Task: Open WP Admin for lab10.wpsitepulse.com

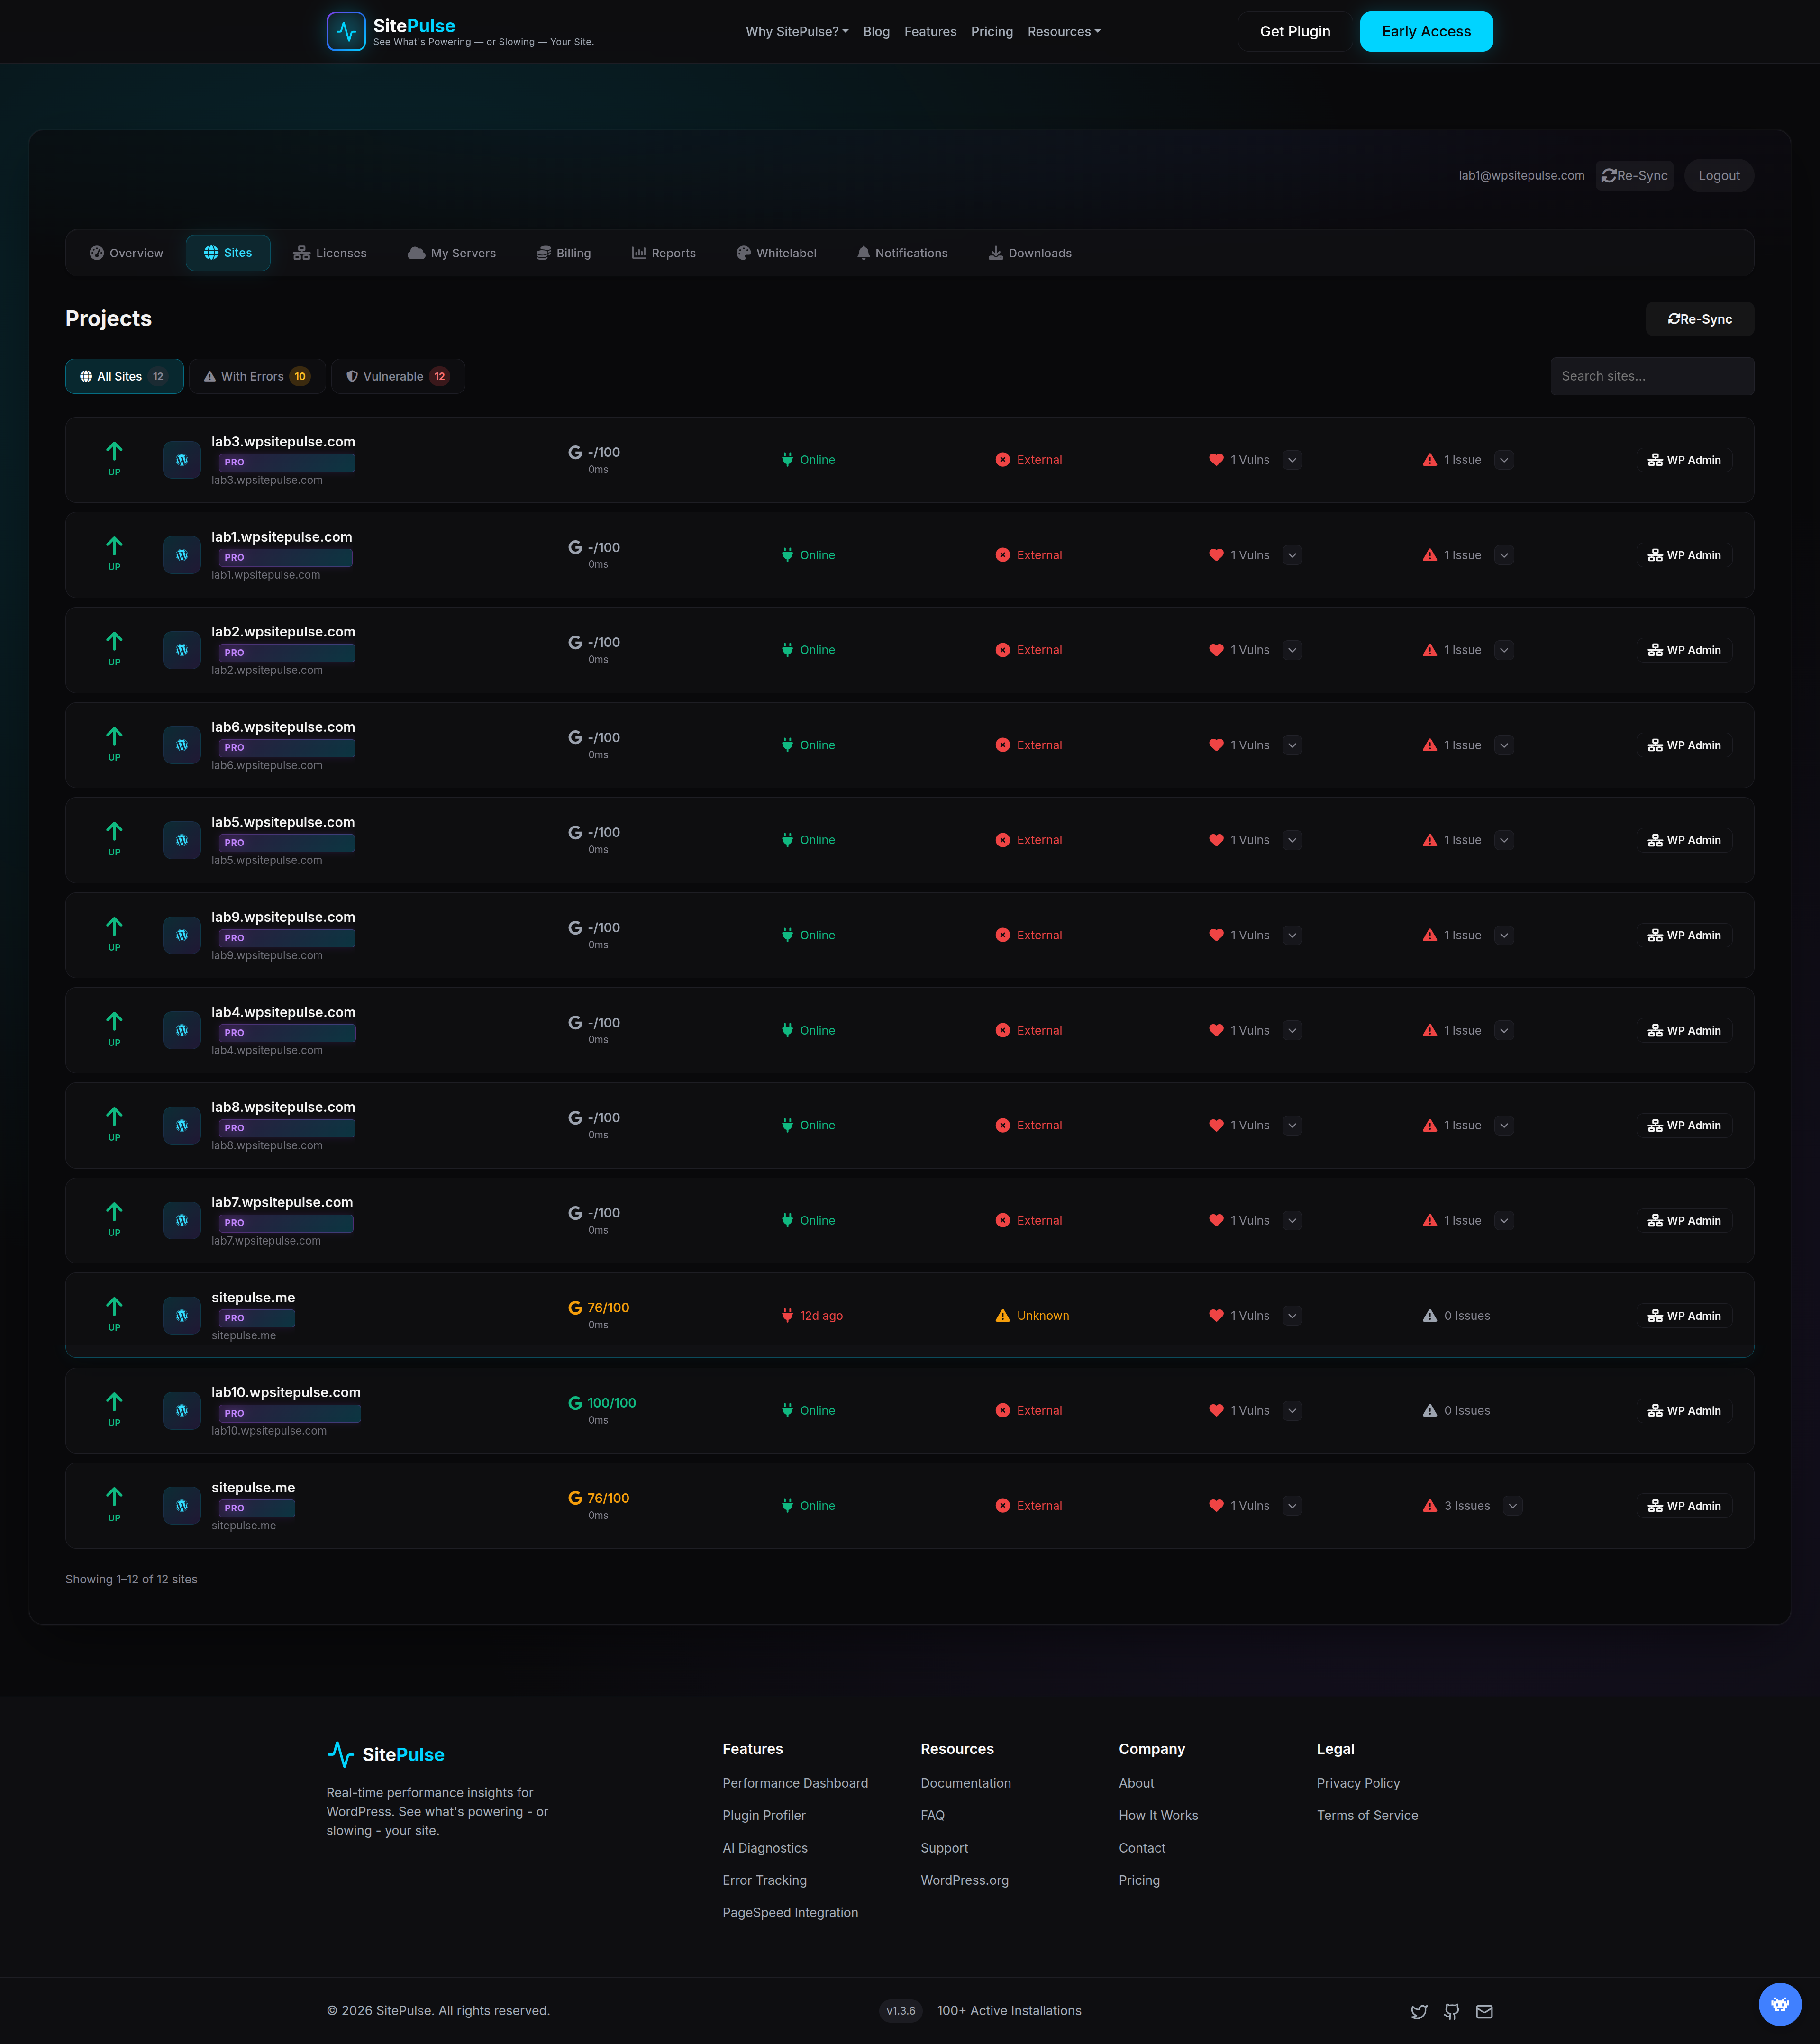Action: pyautogui.click(x=1685, y=1410)
